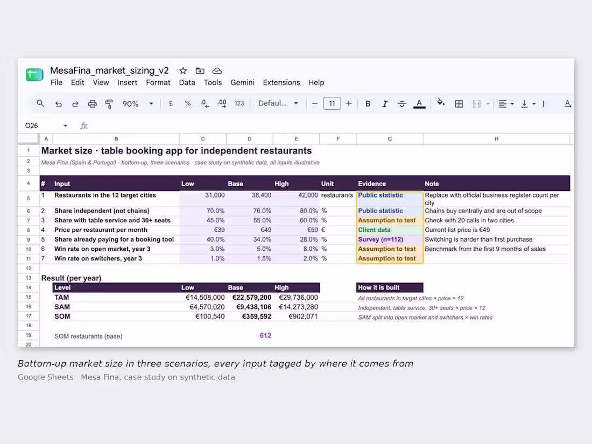Select TAM base value €22,579,200

tap(250, 298)
